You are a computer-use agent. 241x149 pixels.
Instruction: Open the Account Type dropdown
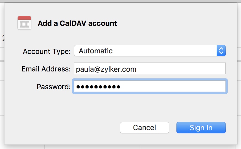pyautogui.click(x=150, y=51)
